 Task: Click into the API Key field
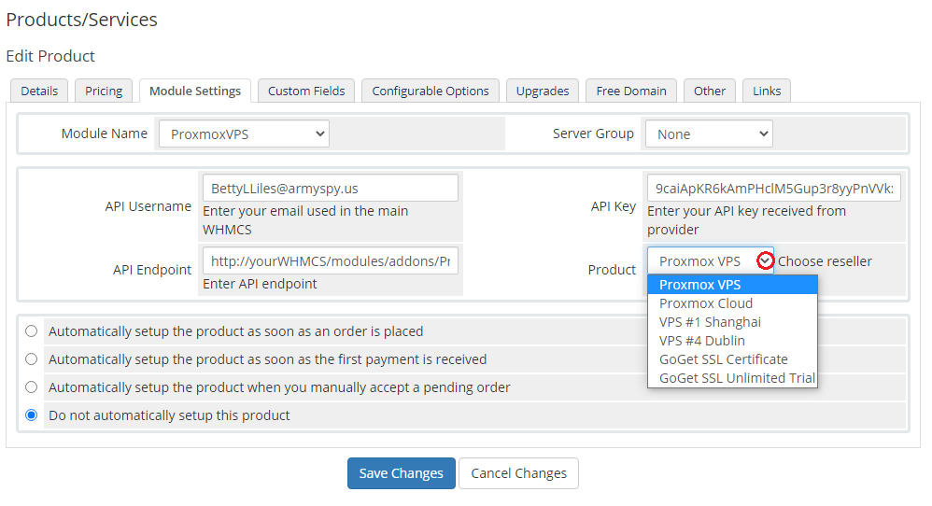pos(774,189)
